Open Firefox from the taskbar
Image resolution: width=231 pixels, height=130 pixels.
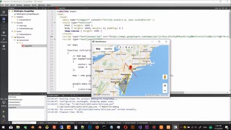[x=97, y=127]
